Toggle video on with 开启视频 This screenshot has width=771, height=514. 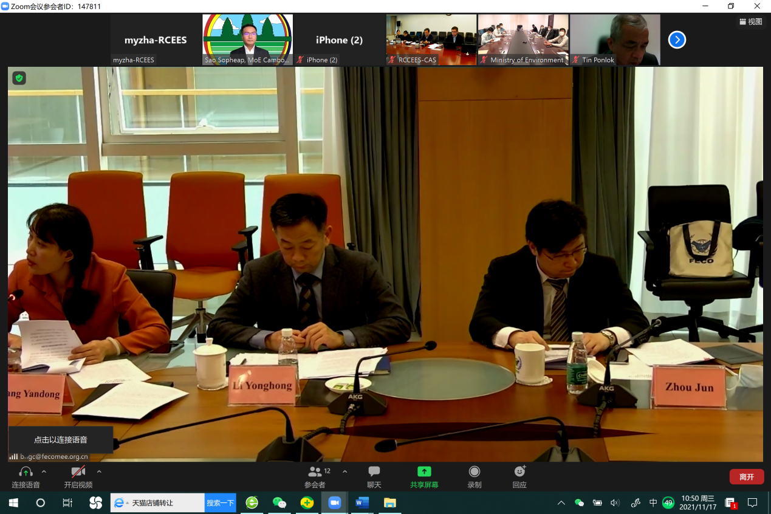point(78,476)
